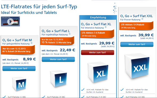Go to Surf Flat XXL tariff button
157x98 pixels.
(x=137, y=44)
